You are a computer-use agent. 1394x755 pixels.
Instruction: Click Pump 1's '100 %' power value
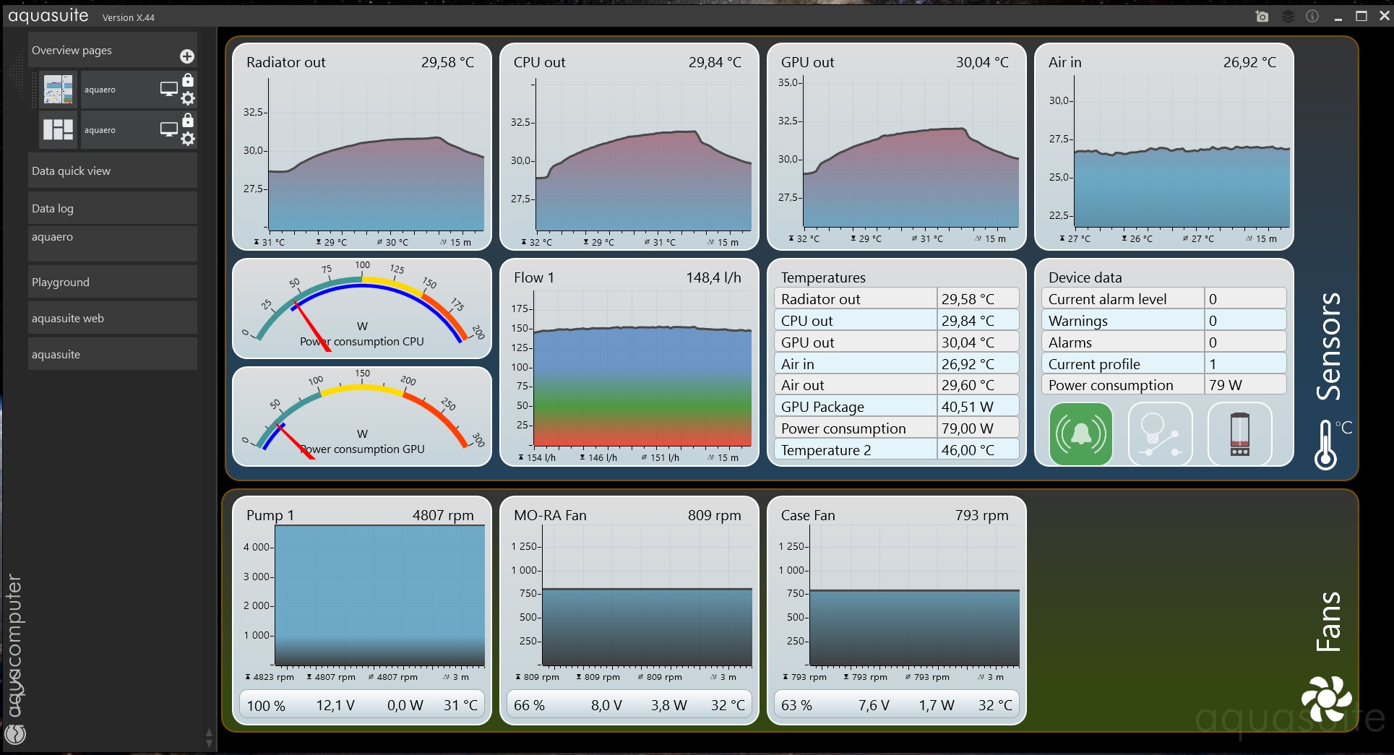tap(266, 705)
